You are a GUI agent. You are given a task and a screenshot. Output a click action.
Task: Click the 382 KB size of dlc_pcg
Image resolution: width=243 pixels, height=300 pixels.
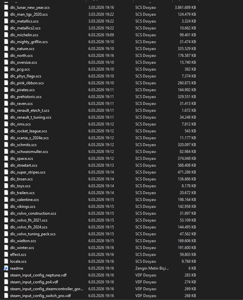pos(190,69)
